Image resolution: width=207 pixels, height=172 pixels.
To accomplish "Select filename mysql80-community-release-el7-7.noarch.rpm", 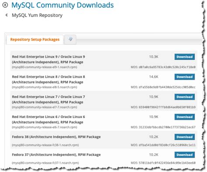I will (x=45, y=107).
